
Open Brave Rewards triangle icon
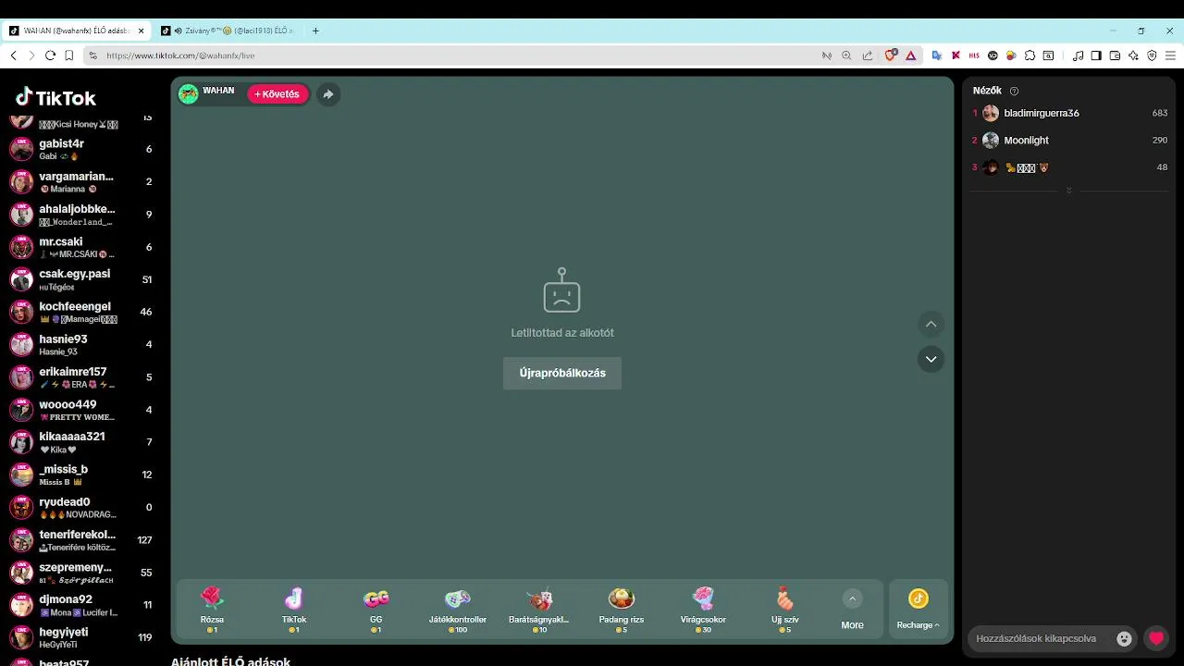911,55
